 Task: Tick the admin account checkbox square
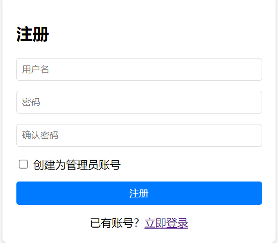23,164
